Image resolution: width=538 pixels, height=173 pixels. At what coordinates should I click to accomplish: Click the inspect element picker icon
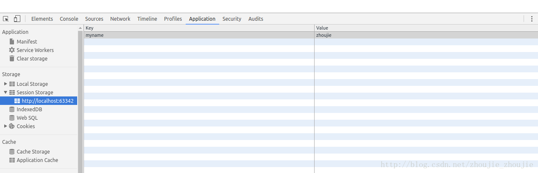click(x=6, y=19)
